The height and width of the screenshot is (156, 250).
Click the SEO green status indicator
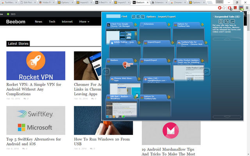pyautogui.click(x=8, y=14)
